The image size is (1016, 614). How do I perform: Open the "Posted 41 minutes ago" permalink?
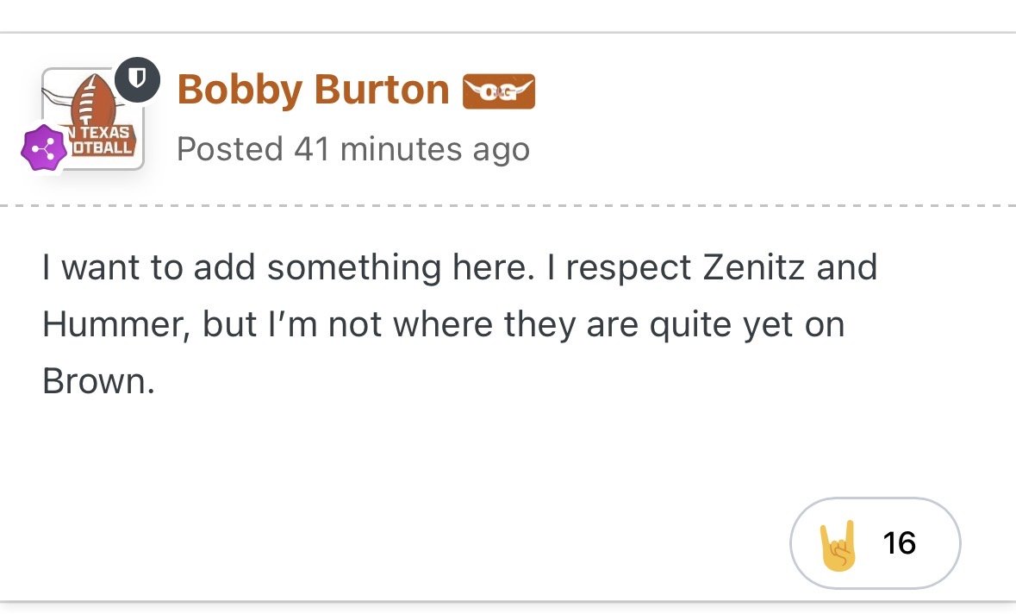click(x=352, y=149)
